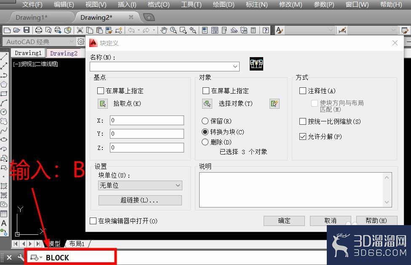Select the Circle draw tool
Image resolution: width=411 pixels, height=265 pixels.
[x=4, y=112]
